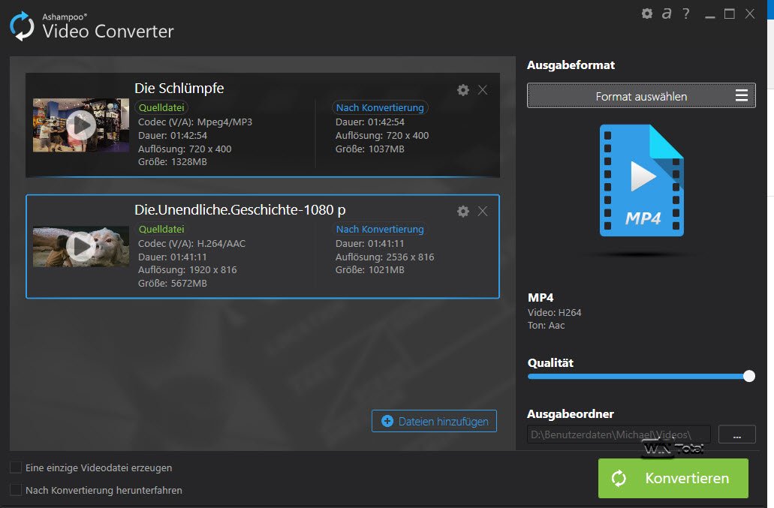Click the Ausgabeordner path field

tap(619, 434)
